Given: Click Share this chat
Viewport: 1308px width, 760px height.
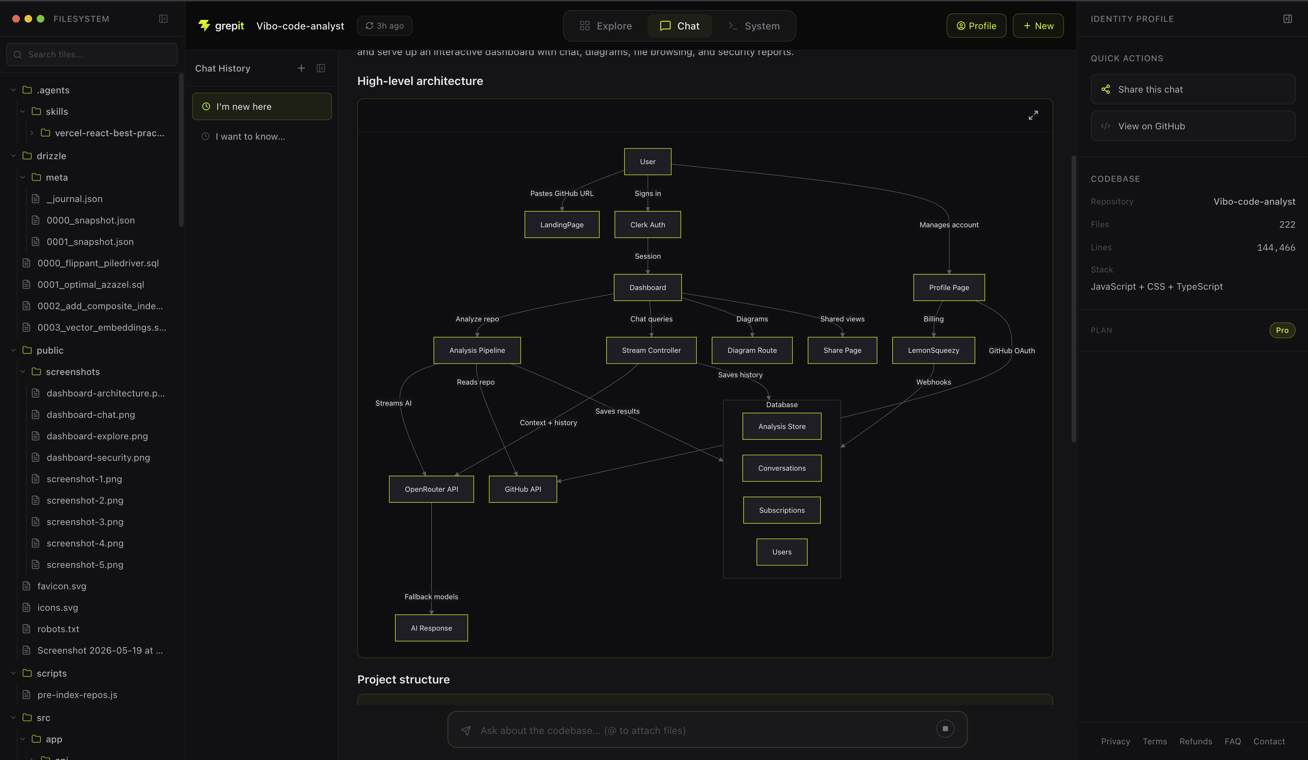Looking at the screenshot, I should 1193,89.
